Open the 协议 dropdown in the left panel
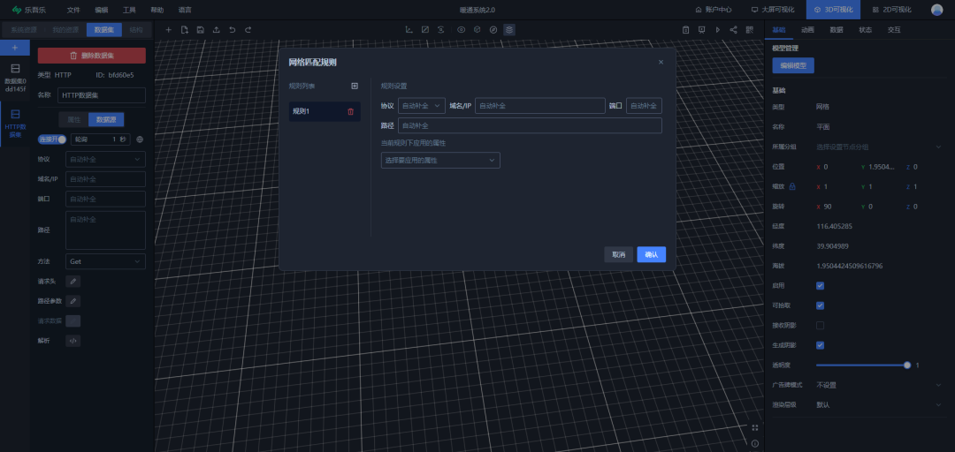Screen dimensions: 955x452 pyautogui.click(x=105, y=160)
